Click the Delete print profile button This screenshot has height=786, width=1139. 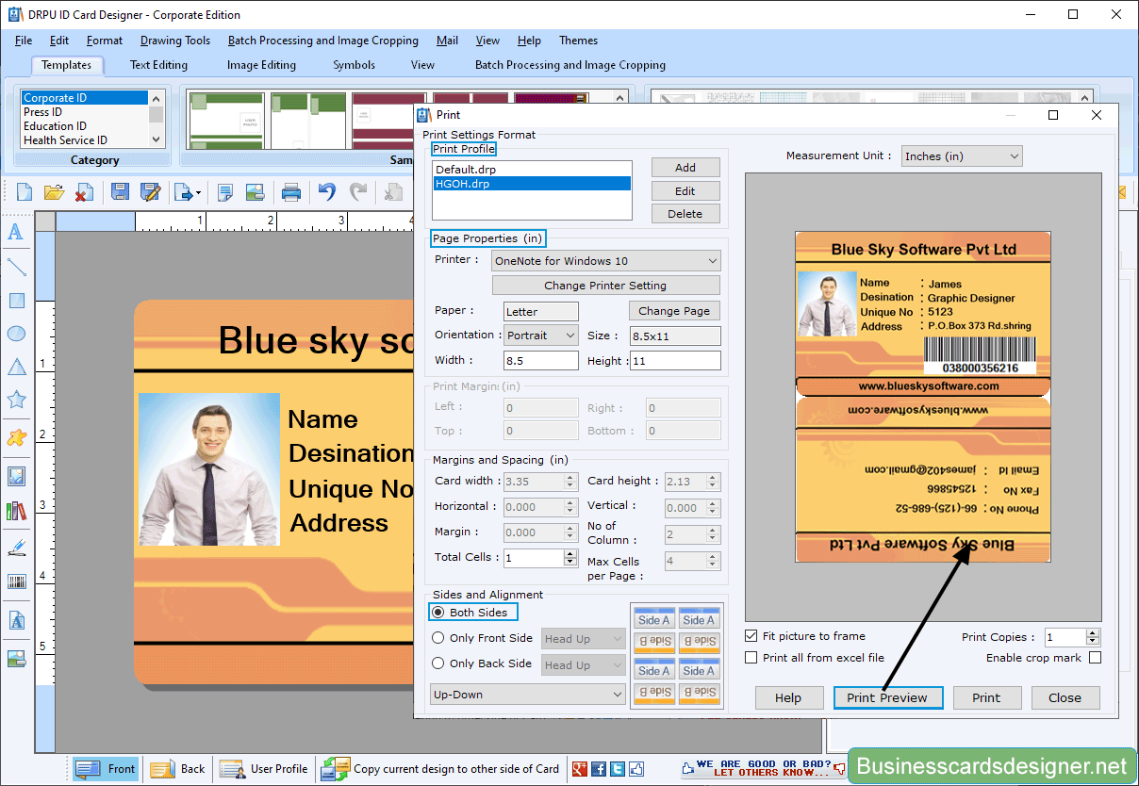pos(685,214)
